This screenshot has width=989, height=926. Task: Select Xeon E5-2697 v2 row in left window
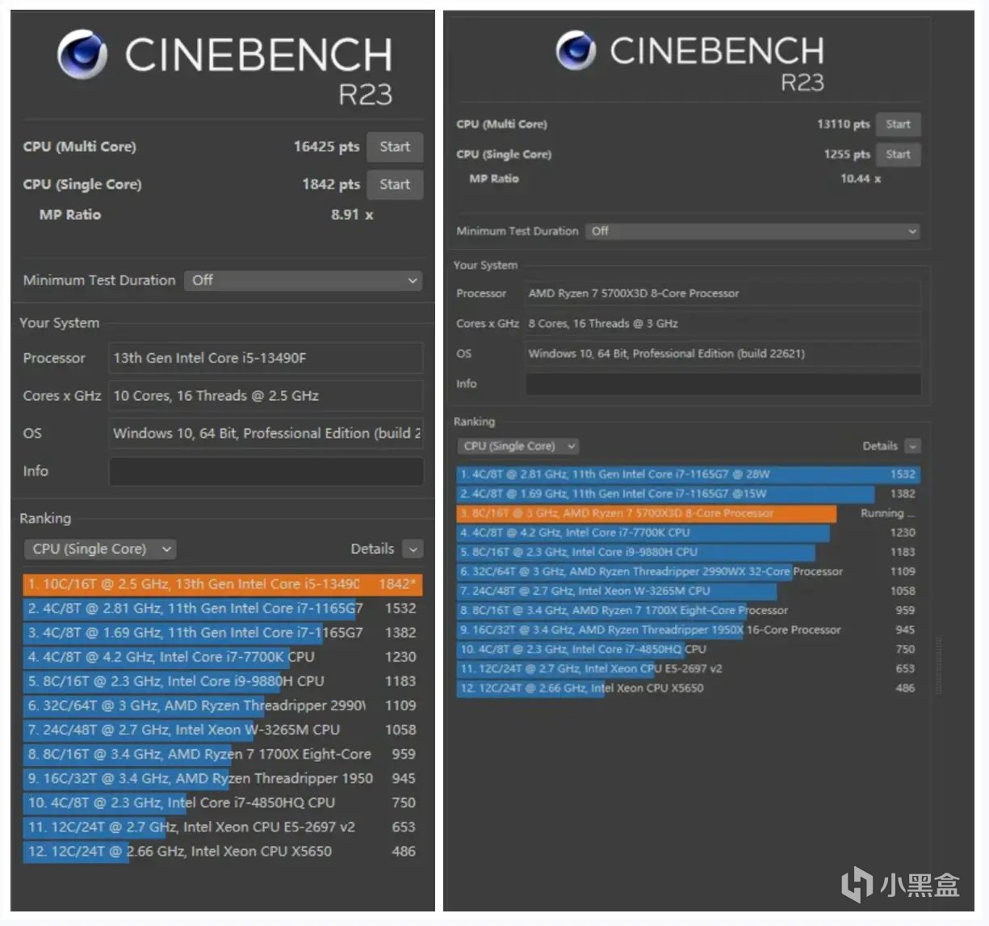[223, 827]
